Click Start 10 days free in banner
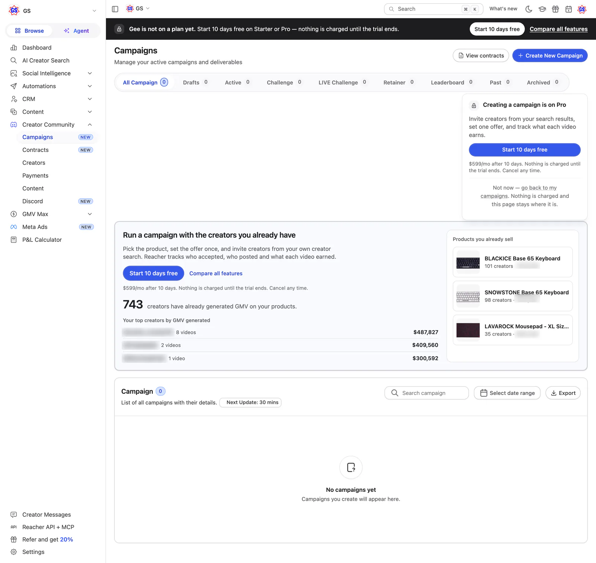Screen dimensions: 596x563 coord(497,29)
